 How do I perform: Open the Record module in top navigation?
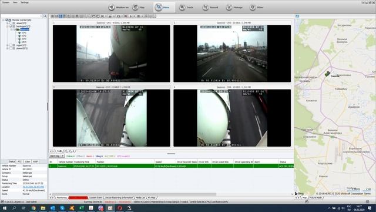coord(210,8)
